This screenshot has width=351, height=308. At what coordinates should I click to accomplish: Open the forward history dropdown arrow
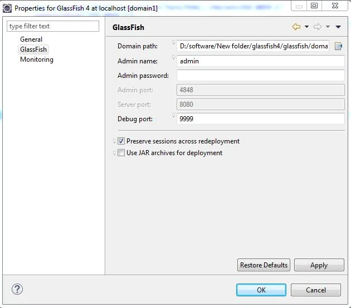click(x=328, y=27)
